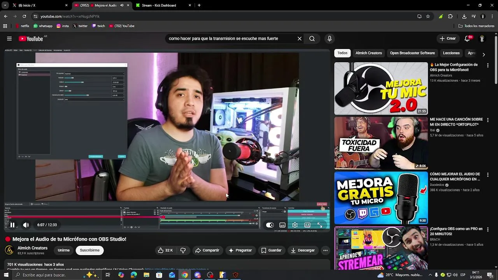
Task: Open the Toxicidad Fuera video thumbnail
Action: tap(381, 143)
